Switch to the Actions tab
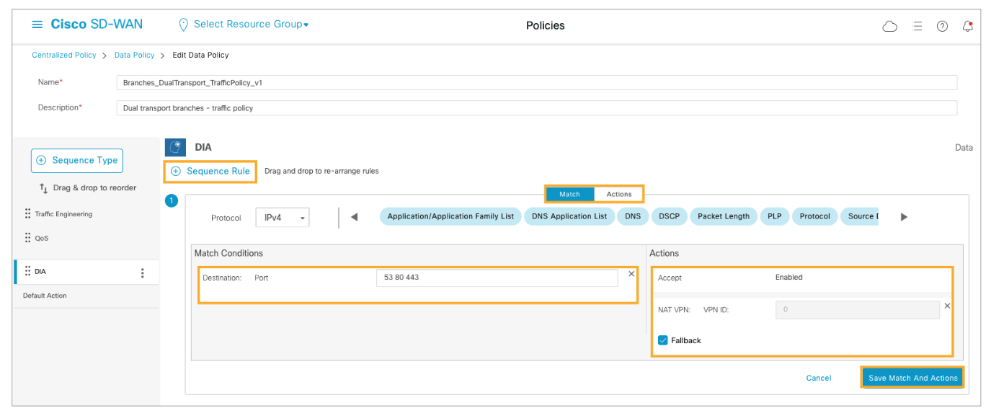 [618, 194]
